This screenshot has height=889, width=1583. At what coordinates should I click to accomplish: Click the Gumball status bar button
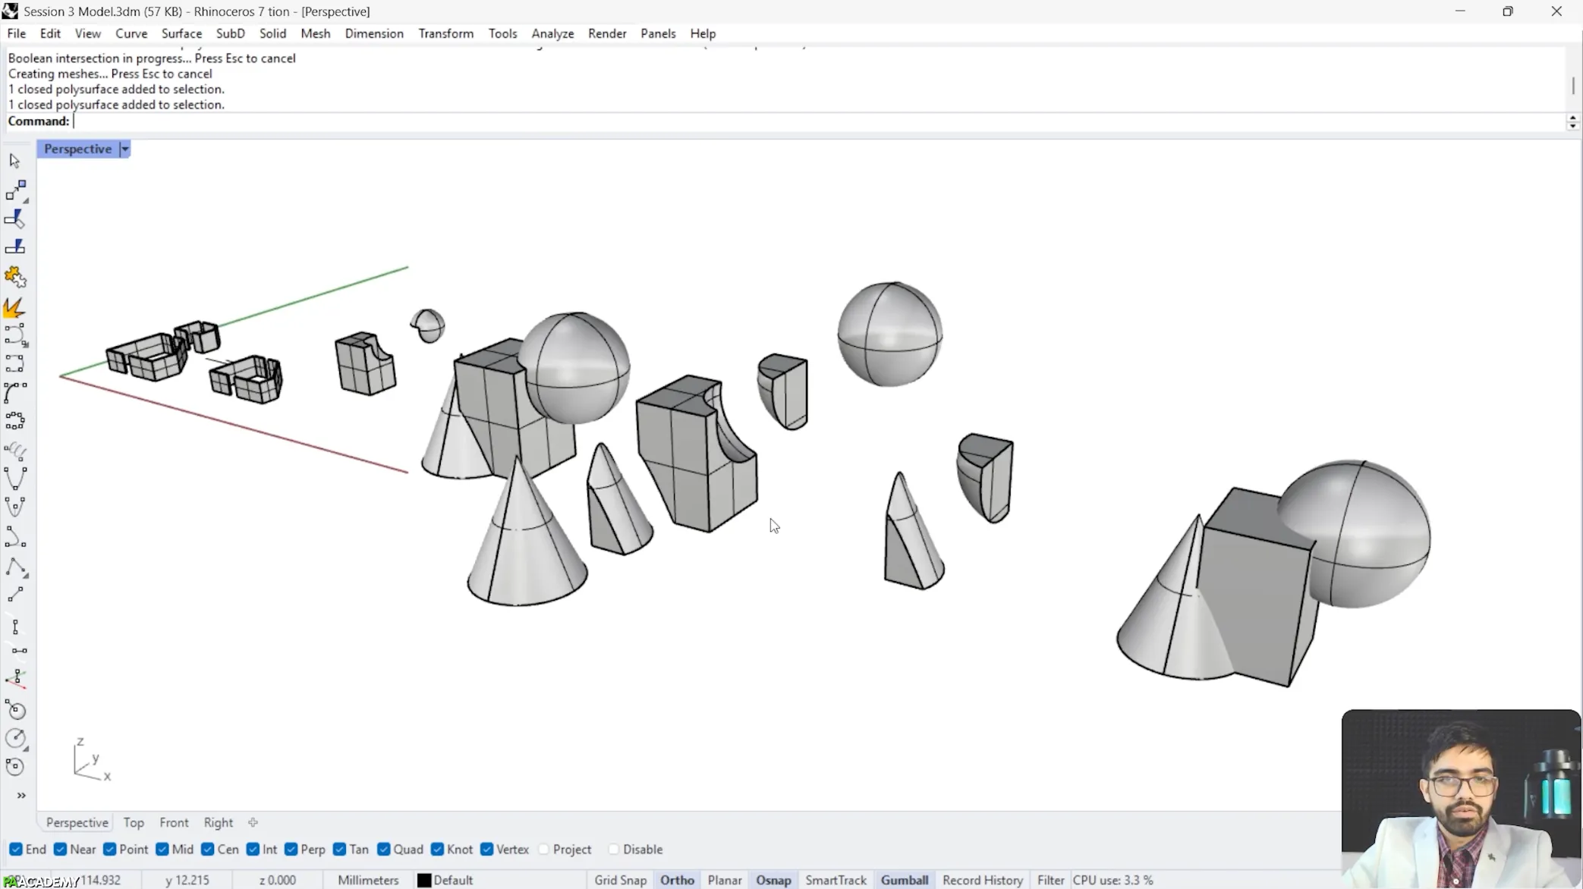(904, 880)
